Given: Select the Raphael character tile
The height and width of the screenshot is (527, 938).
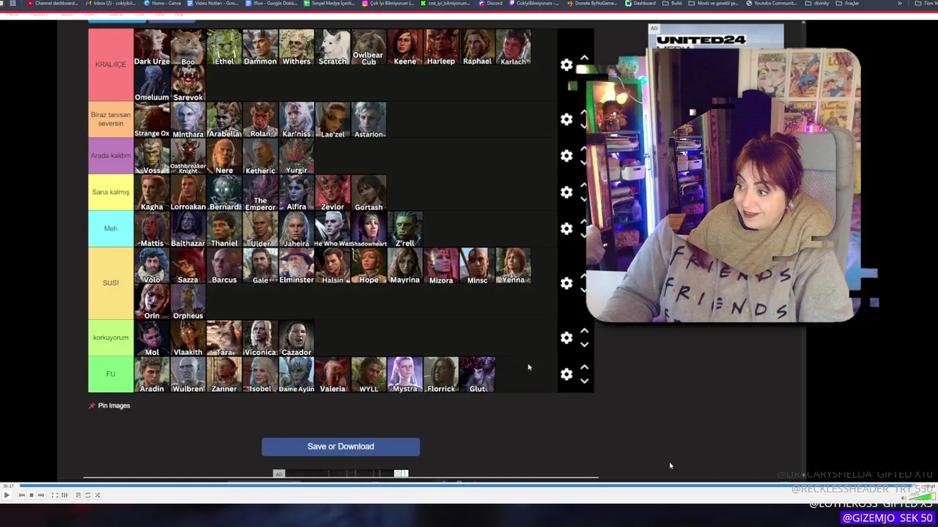Looking at the screenshot, I should [477, 47].
